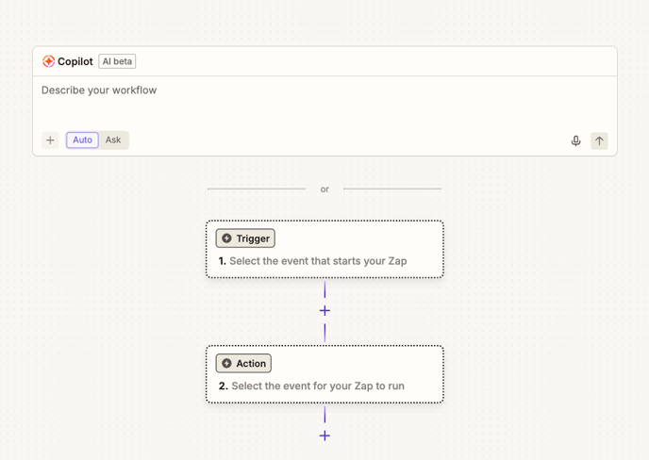Screen dimensions: 649x460
Task: Click the AI beta badge
Action: [118, 61]
